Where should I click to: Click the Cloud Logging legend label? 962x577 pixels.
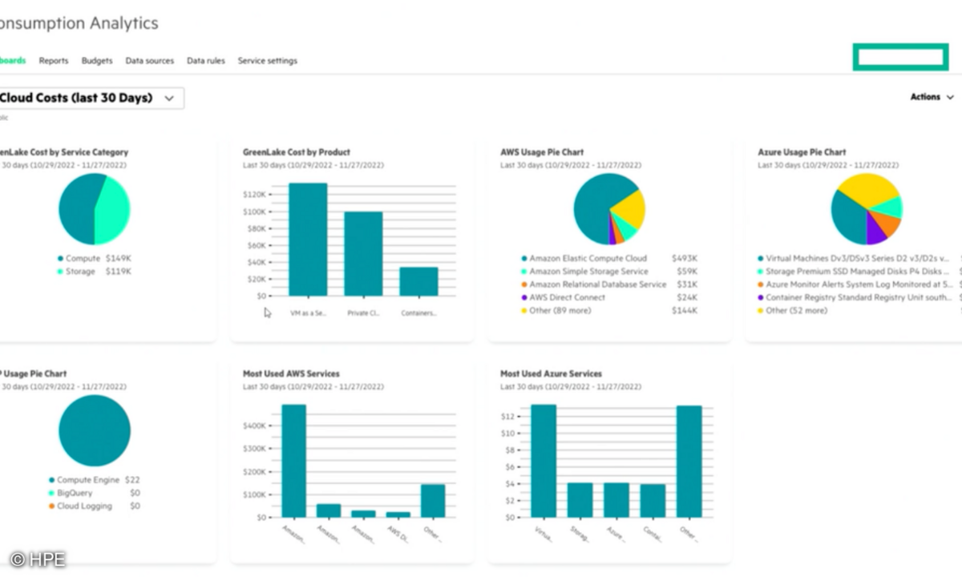85,506
